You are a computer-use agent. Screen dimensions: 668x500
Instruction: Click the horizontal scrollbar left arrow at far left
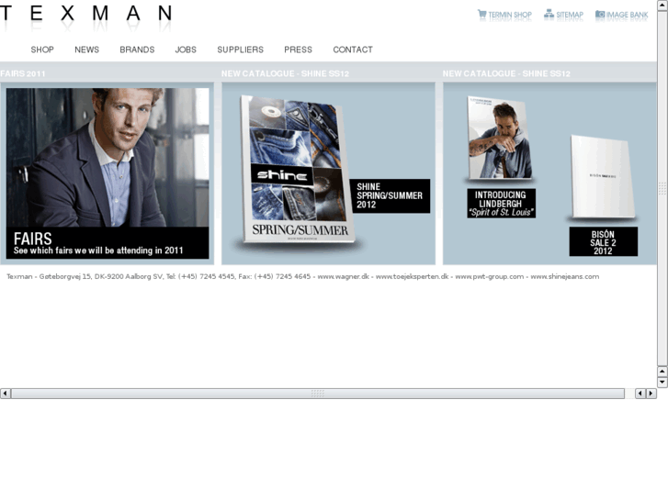[6, 394]
